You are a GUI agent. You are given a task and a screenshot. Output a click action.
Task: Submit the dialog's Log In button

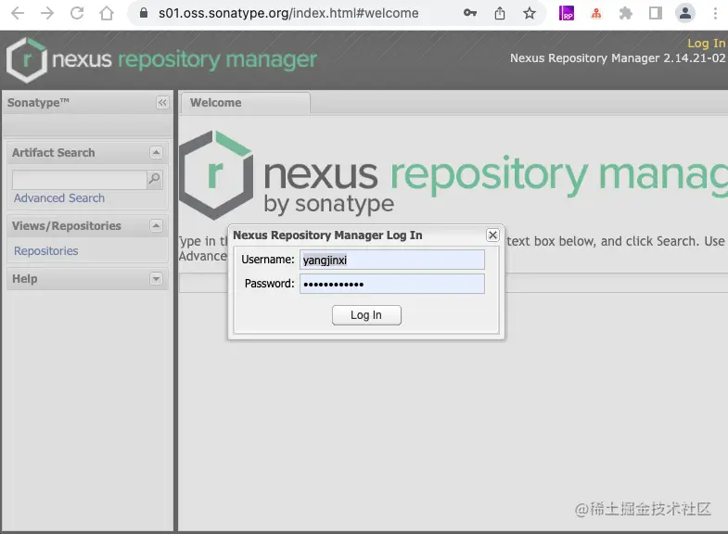(366, 315)
